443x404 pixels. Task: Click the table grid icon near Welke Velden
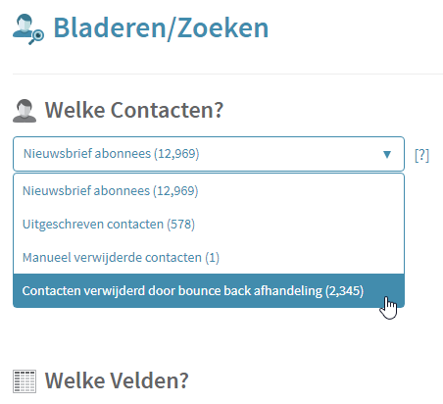(25, 381)
